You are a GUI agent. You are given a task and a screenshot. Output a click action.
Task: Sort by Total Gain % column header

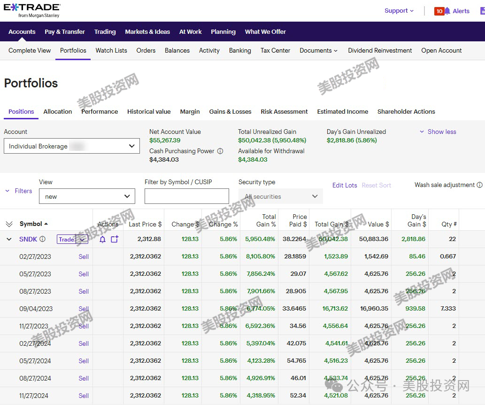266,220
